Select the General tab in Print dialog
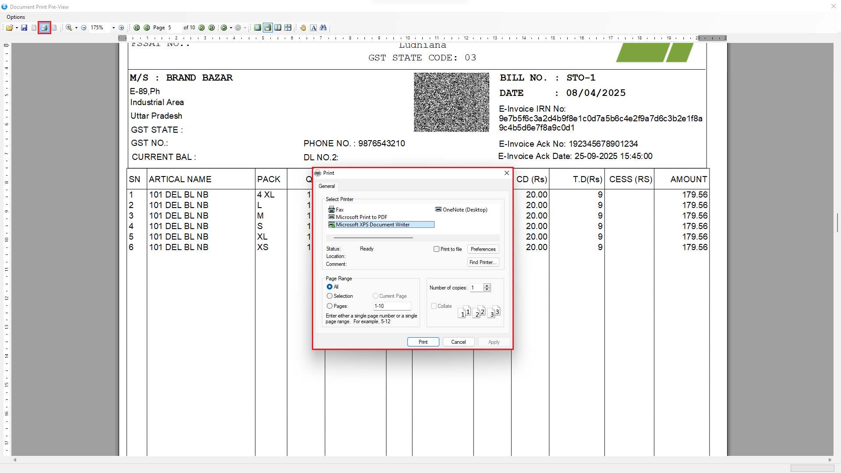The height and width of the screenshot is (473, 841). [327, 186]
